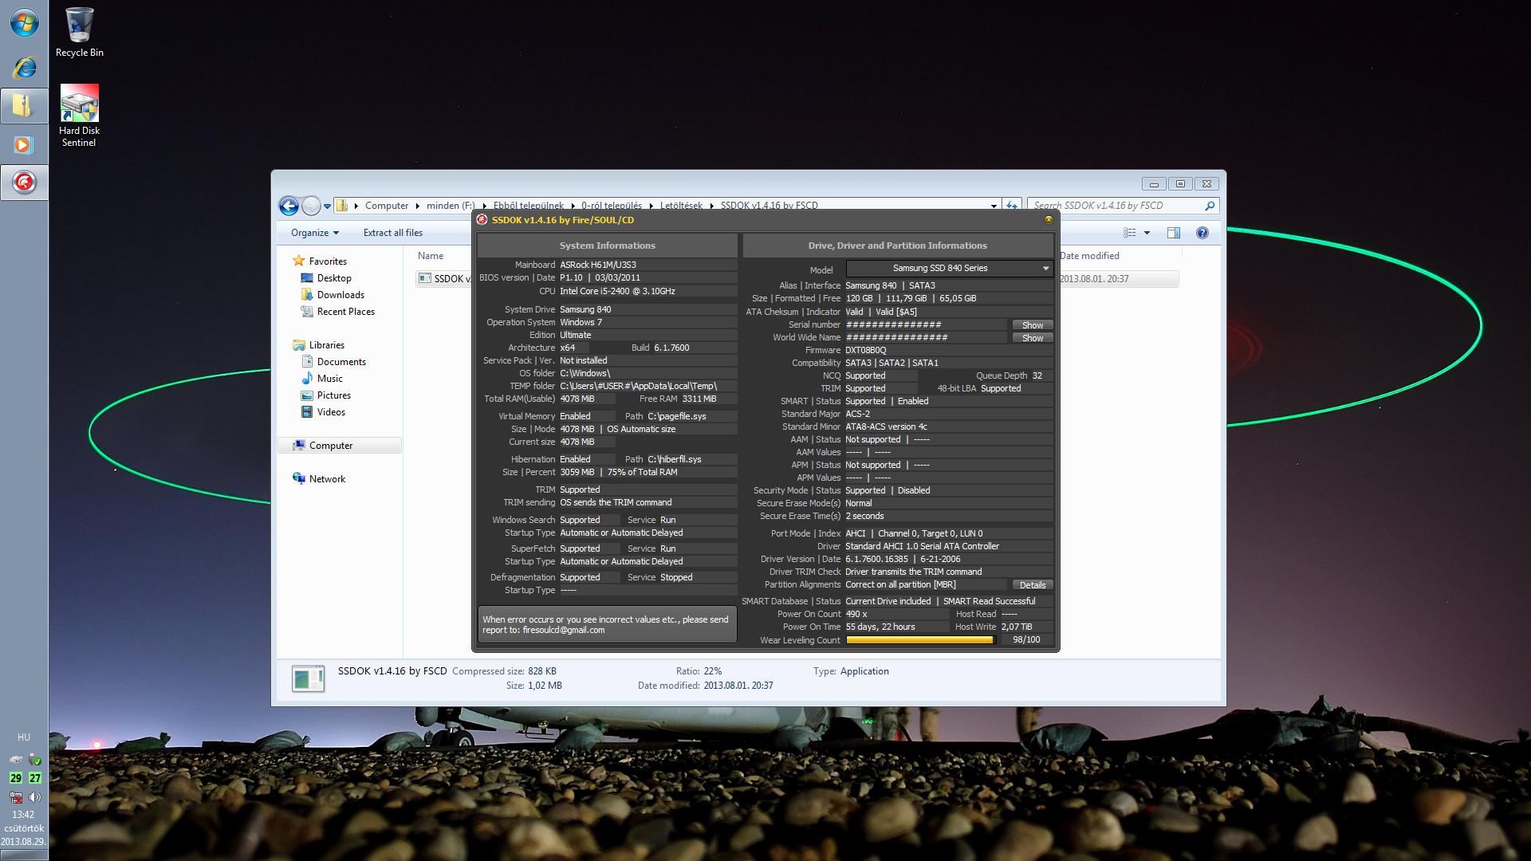The image size is (1531, 861).
Task: Open Pictures library
Action: pyautogui.click(x=325, y=395)
